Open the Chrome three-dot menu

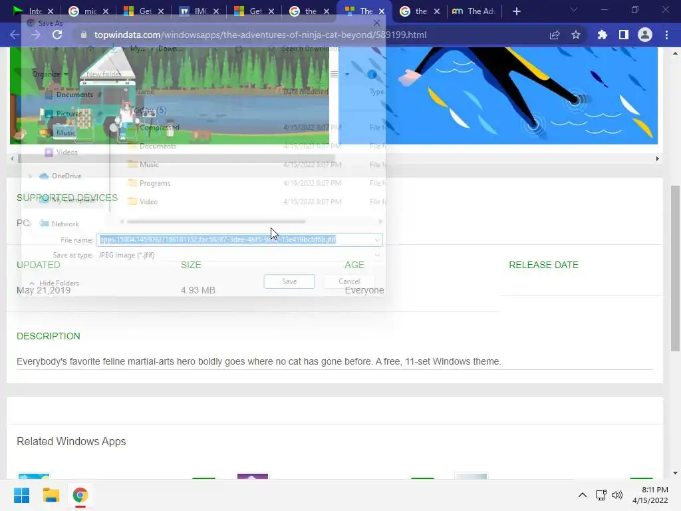666,35
